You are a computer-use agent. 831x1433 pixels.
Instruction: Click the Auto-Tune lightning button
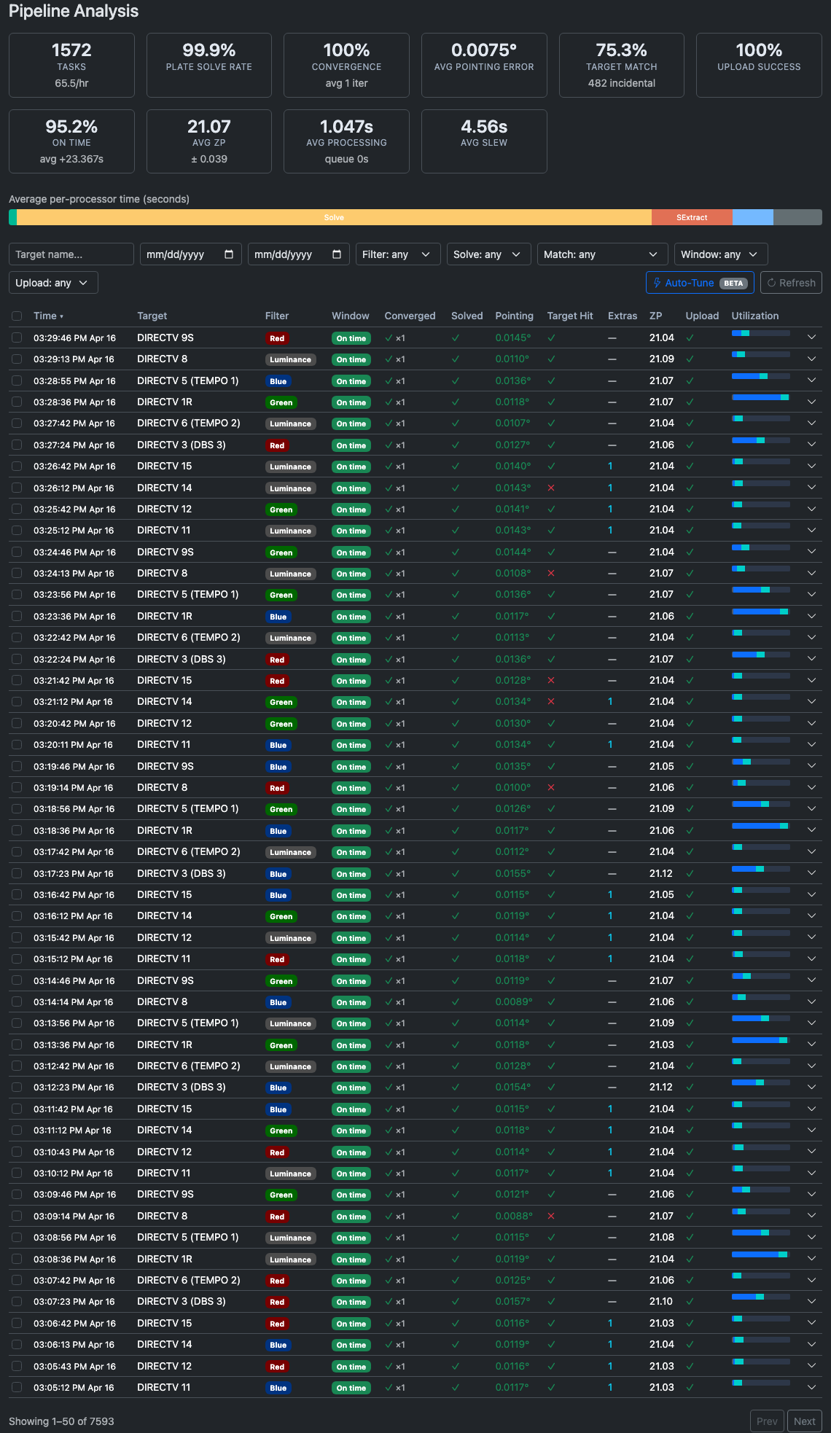click(700, 283)
